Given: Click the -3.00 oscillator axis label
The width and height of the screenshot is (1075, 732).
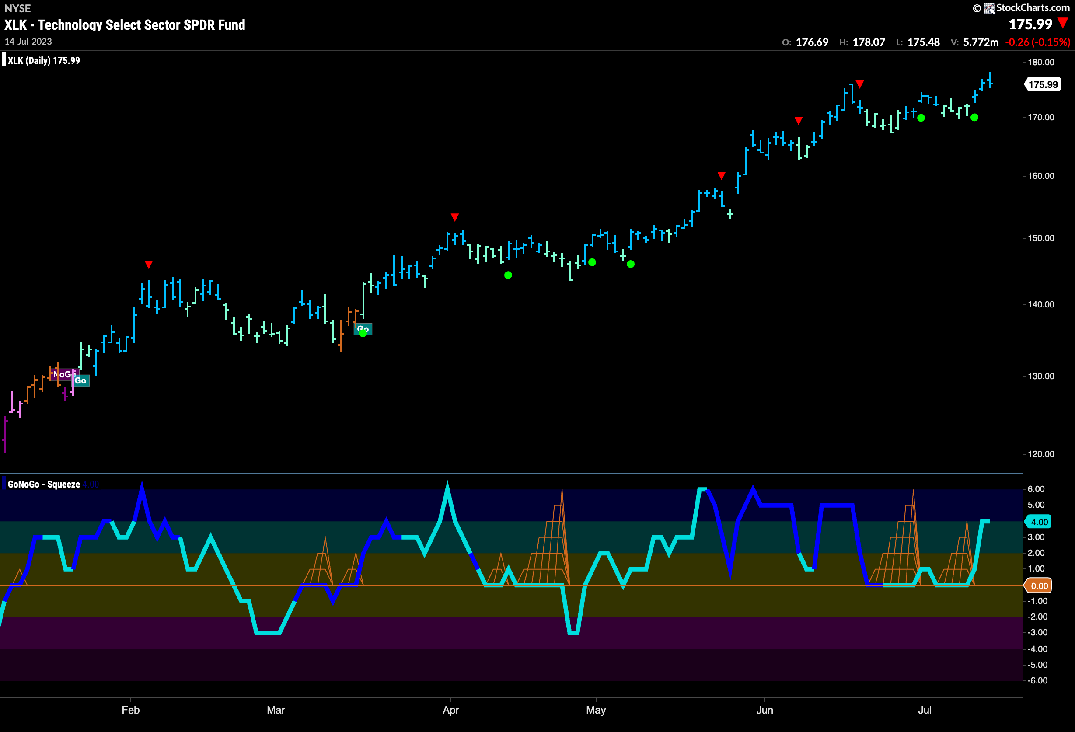Looking at the screenshot, I should pyautogui.click(x=1037, y=633).
